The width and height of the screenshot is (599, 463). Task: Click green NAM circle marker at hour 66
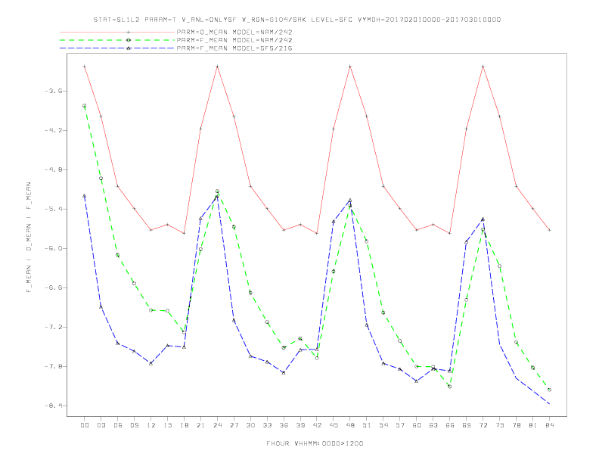tap(450, 387)
